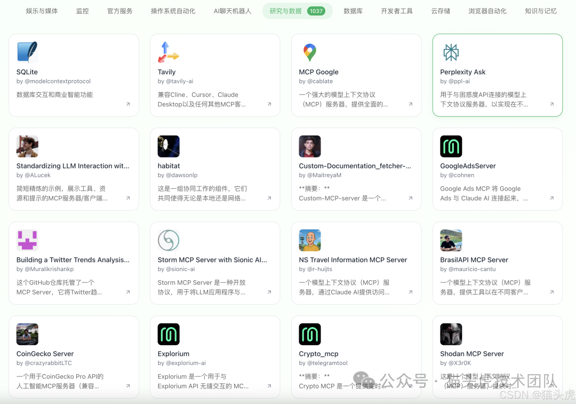Open BrasilAPI card external arrow
Screen dimensions: 576x404
pyautogui.click(x=552, y=292)
